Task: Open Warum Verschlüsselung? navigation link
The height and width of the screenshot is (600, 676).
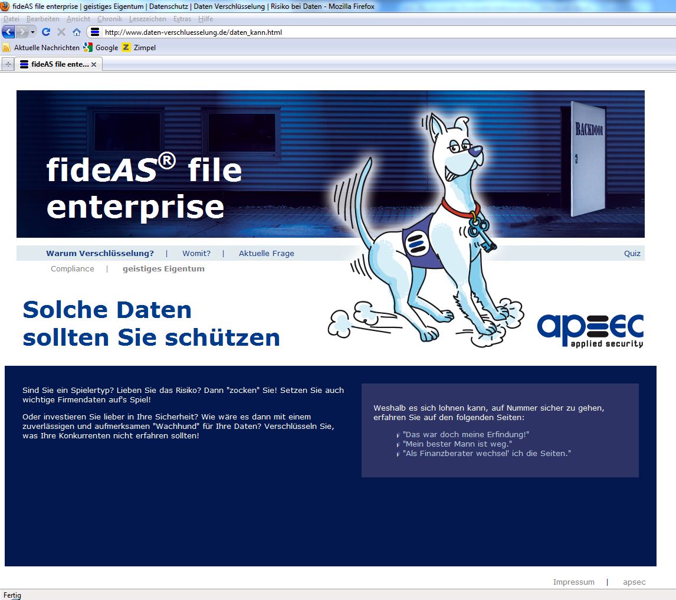Action: tap(100, 253)
